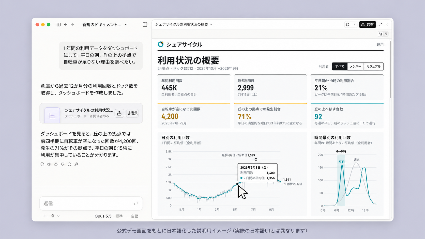This screenshot has height=239, width=425.
Task: Open the シェアサイクルの利用状況 artifact card
Action: click(x=91, y=113)
